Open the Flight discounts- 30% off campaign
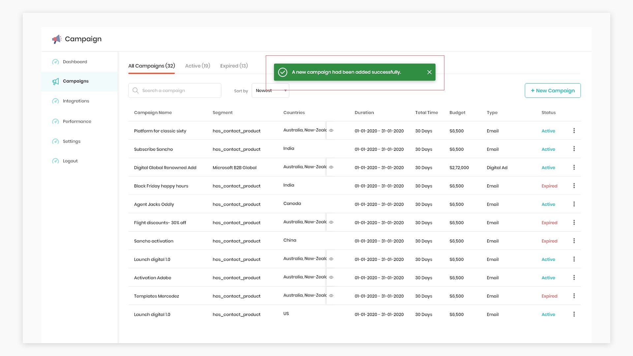The image size is (633, 356). (160, 223)
